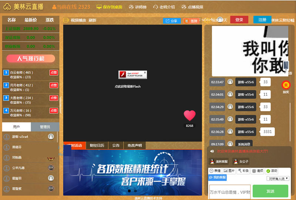The width and height of the screenshot is (296, 200).
Task: Select the 免责声明 tab
Action: point(134,145)
